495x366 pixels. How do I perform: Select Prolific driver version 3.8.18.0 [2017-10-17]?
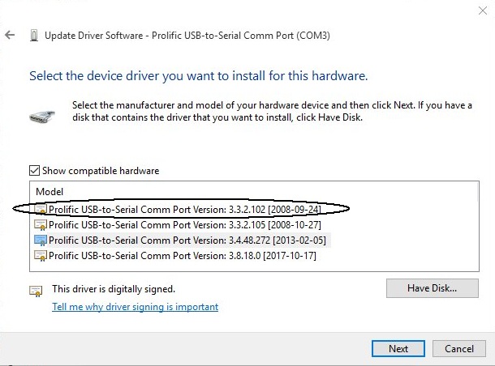(x=182, y=255)
